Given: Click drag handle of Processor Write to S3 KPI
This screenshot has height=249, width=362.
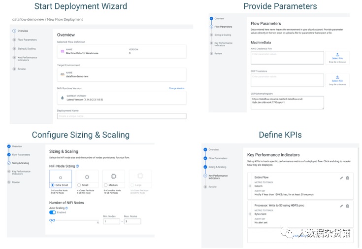Looking at the screenshot, I should tap(250, 214).
